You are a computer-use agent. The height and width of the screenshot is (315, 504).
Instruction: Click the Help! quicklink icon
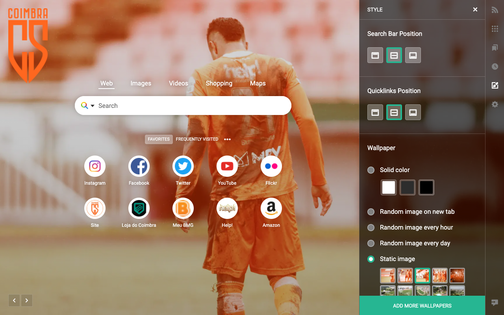tap(227, 208)
